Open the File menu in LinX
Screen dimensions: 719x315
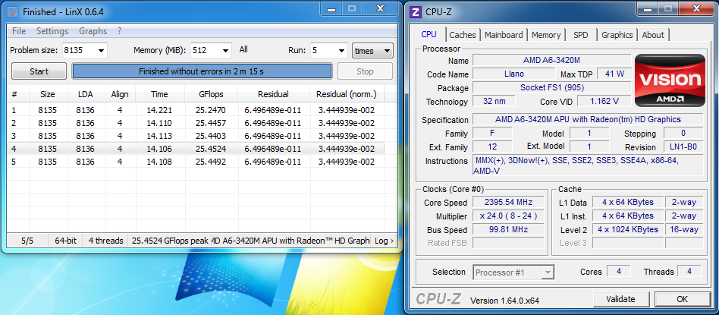coord(19,31)
